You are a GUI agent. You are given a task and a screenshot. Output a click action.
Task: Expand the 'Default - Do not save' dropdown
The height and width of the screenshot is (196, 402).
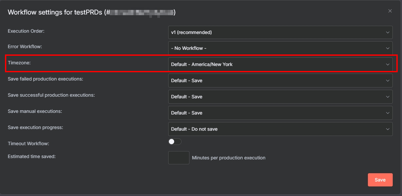[275, 129]
